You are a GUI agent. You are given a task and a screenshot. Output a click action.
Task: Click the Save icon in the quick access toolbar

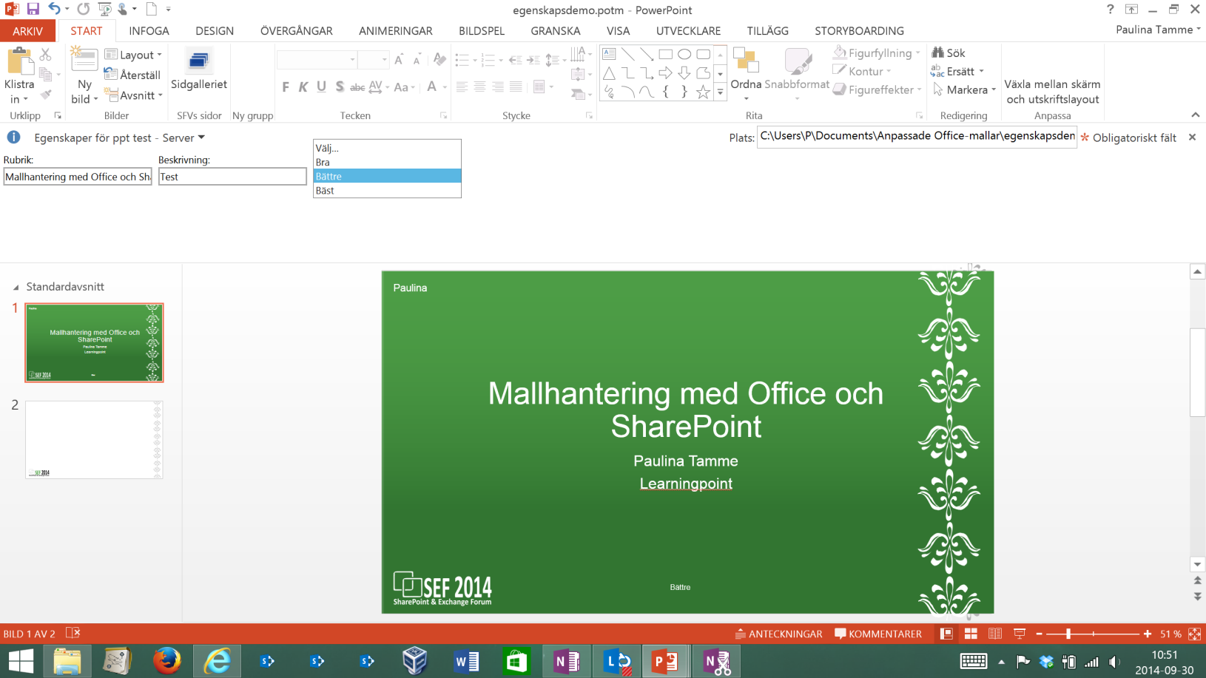tap(33, 9)
